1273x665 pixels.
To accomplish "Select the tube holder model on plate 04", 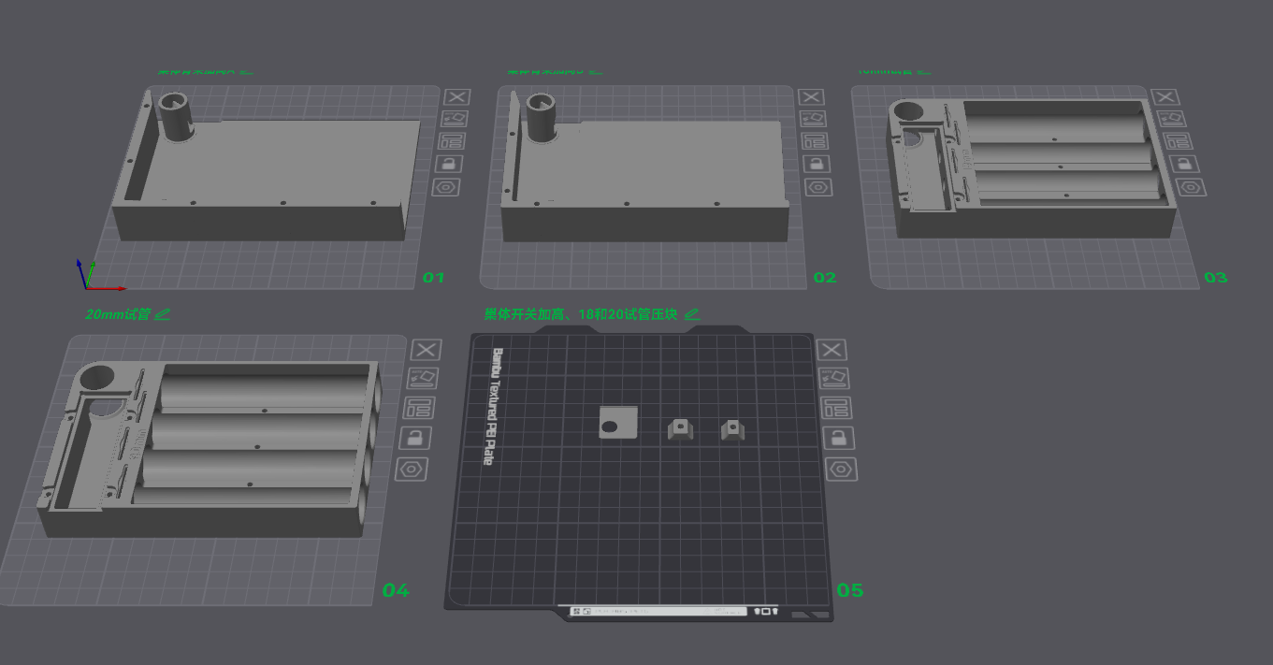I will click(210, 449).
